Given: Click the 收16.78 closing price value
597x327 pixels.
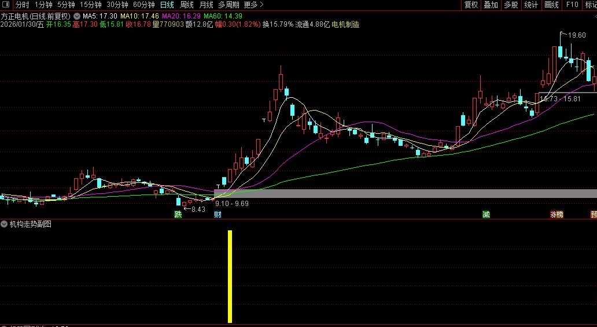Looking at the screenshot, I should pos(138,24).
